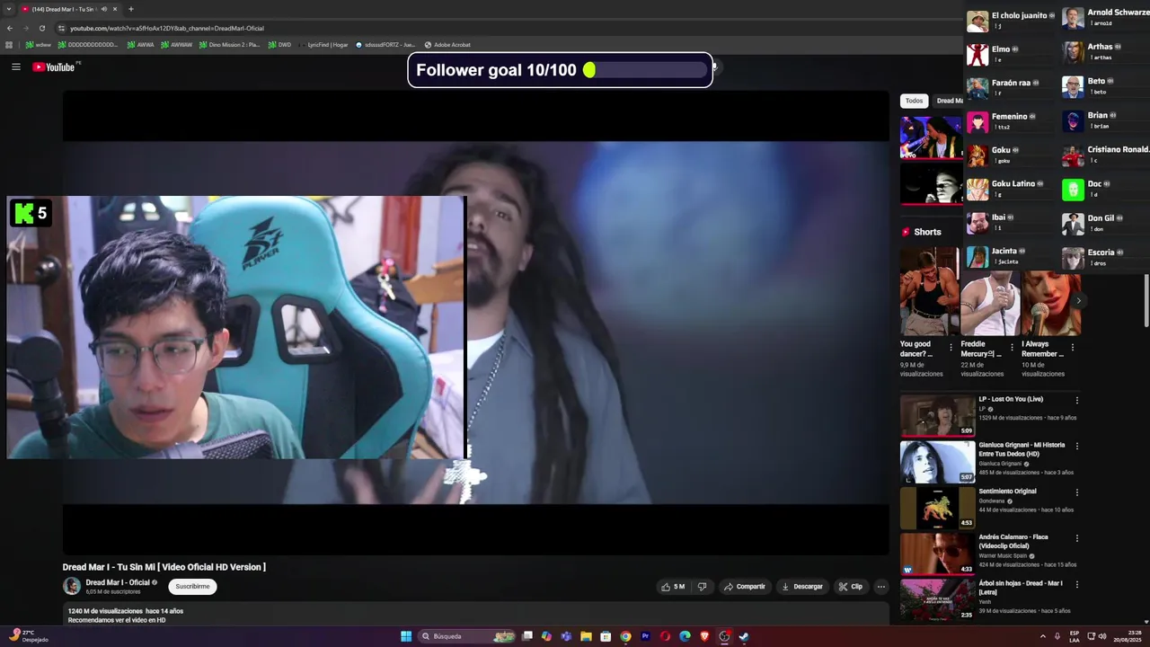The image size is (1150, 647).
Task: Open options for Sentimiento Original video
Action: coord(1076,492)
